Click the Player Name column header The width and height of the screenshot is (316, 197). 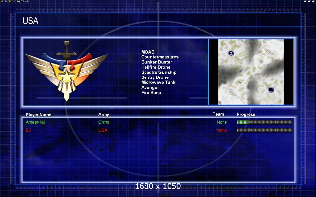39,115
